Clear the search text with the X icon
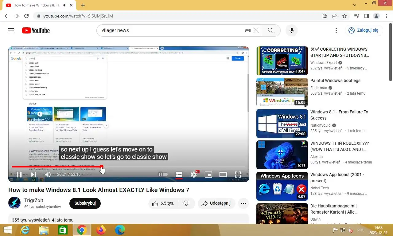Screen dimensions: 393x236 tap(256, 30)
